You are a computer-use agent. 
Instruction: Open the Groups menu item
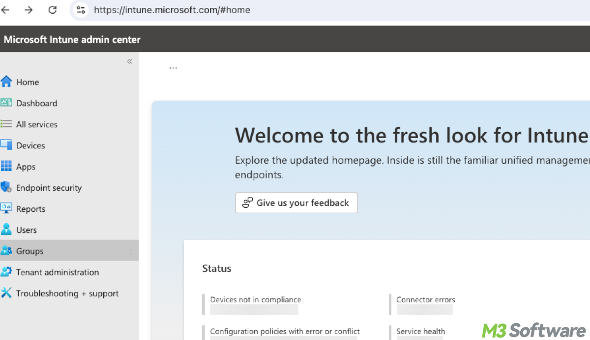click(x=69, y=251)
